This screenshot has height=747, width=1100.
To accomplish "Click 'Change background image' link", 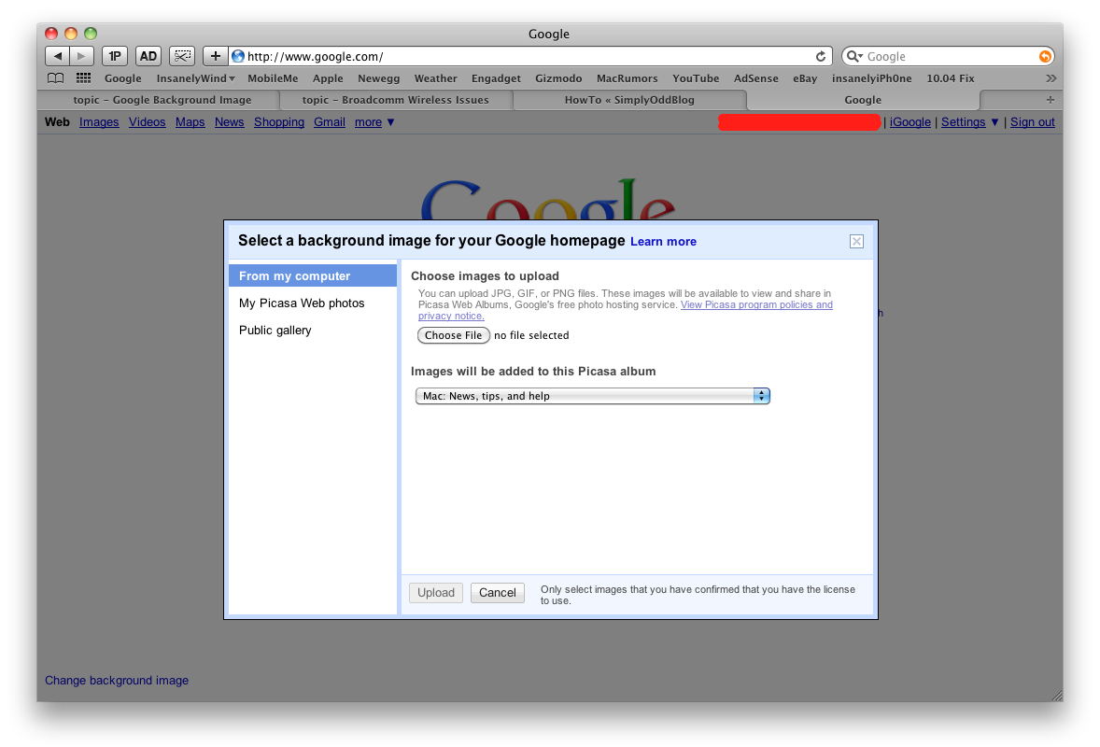I will point(117,681).
